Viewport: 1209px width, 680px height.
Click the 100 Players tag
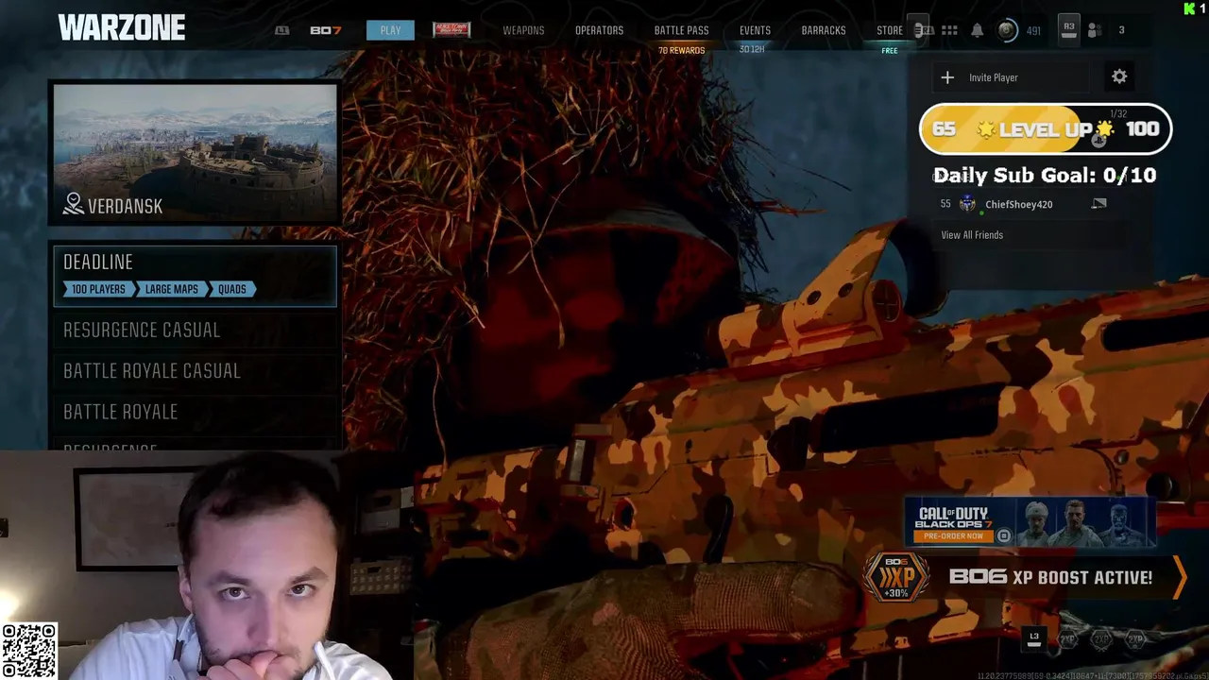(98, 289)
